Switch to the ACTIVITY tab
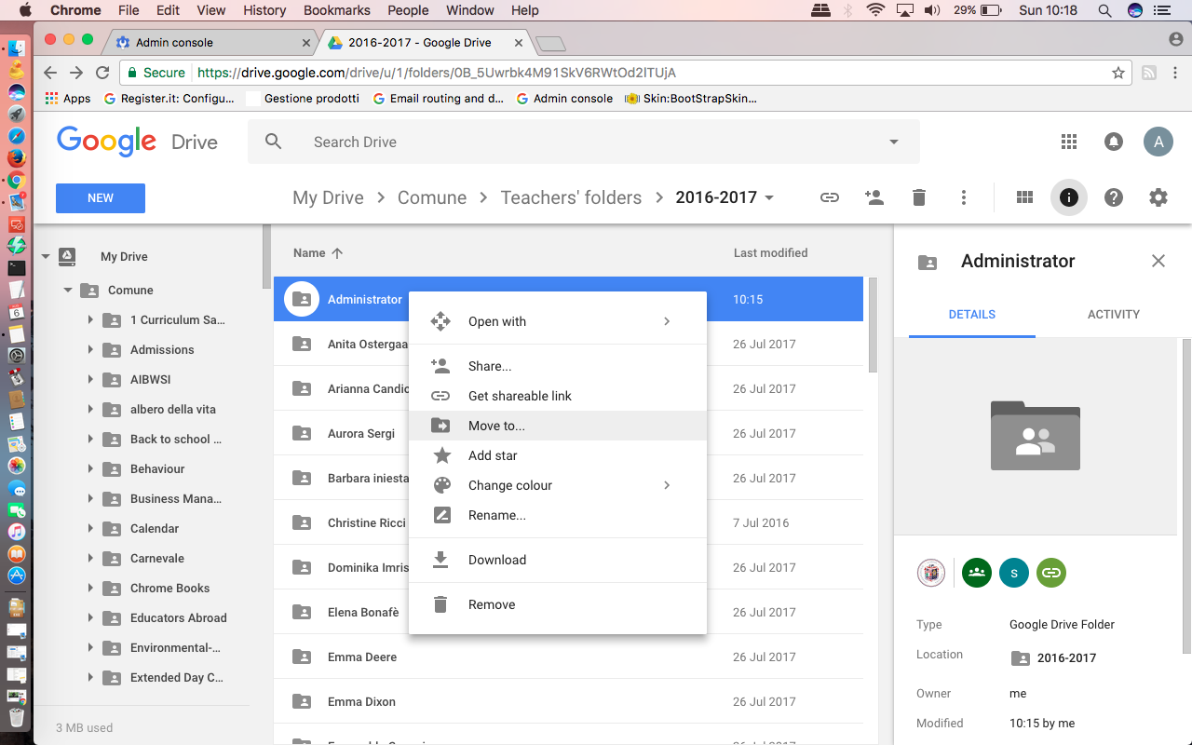This screenshot has height=745, width=1192. point(1113,314)
